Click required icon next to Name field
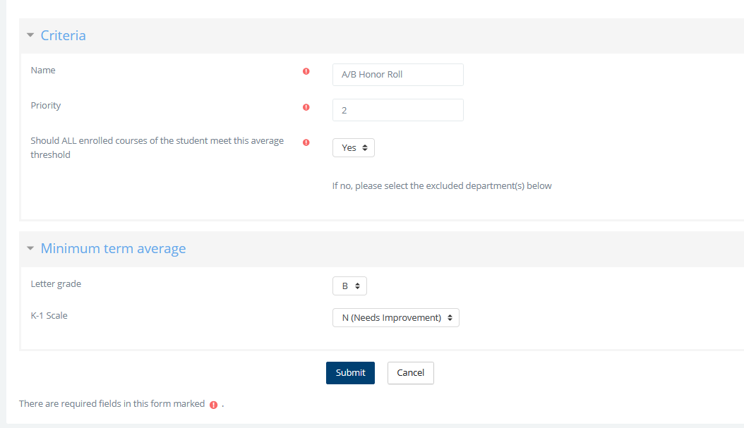This screenshot has height=428, width=744. (306, 71)
